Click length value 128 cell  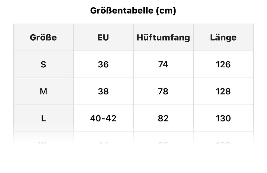click(x=223, y=92)
